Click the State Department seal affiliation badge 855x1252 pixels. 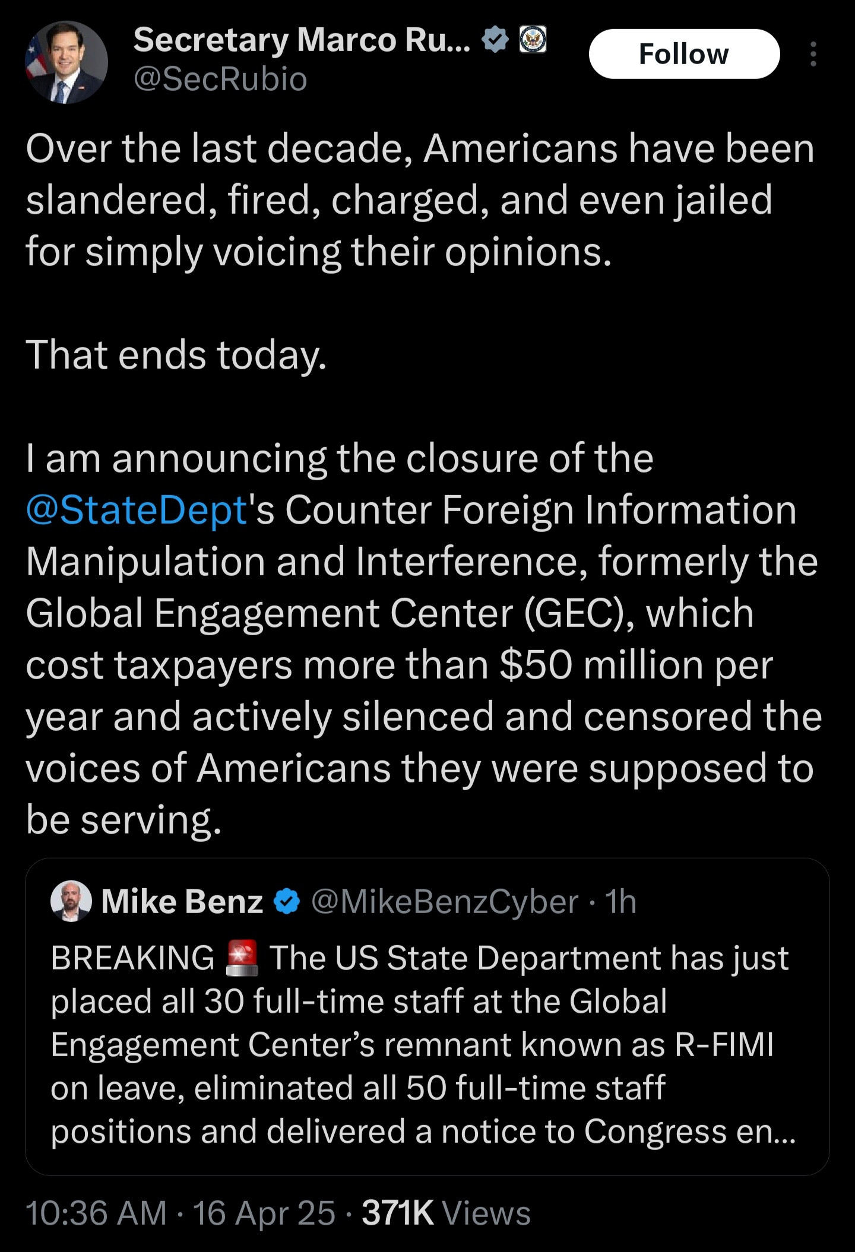coord(533,40)
